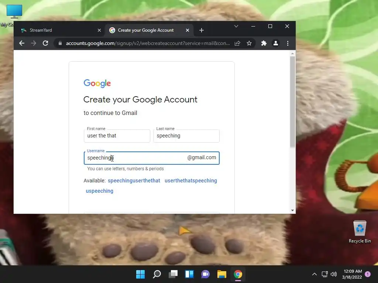Click the scrollbar up arrow
Image resolution: width=378 pixels, height=283 pixels.
point(292,53)
